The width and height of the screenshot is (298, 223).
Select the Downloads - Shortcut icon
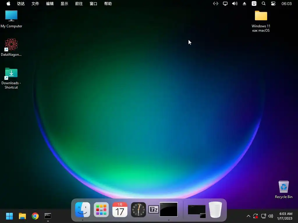tap(11, 78)
